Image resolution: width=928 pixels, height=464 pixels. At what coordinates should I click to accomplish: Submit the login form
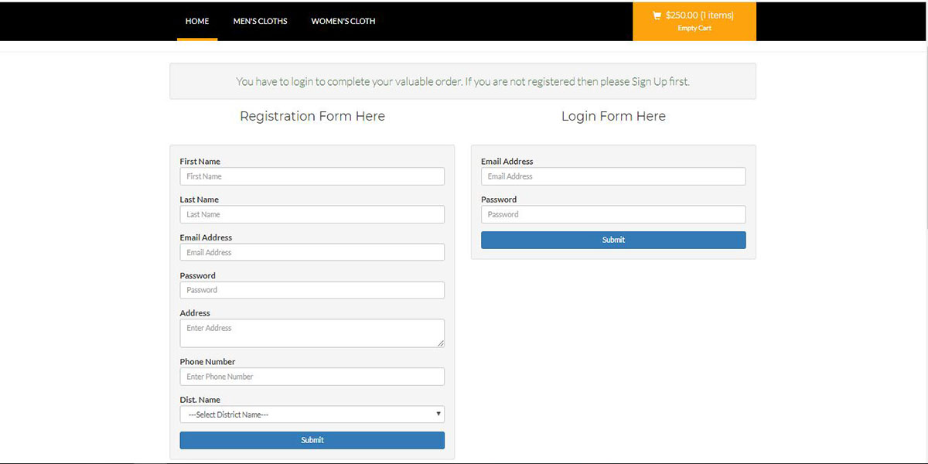(613, 240)
